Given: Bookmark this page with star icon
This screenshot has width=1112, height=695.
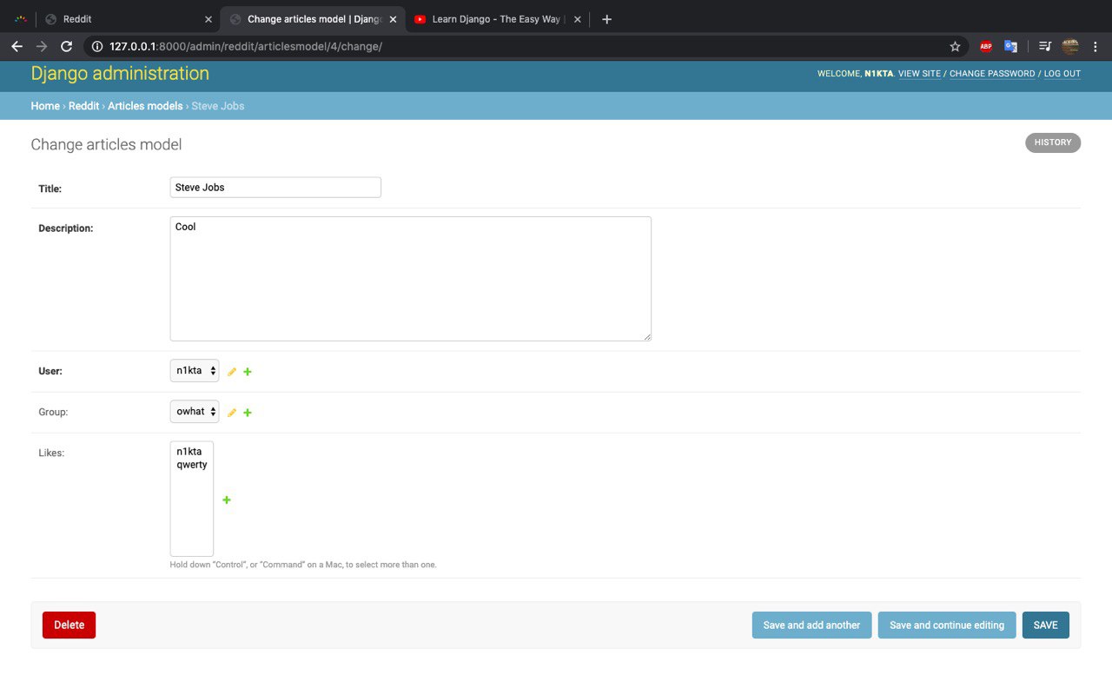Looking at the screenshot, I should click(x=955, y=46).
